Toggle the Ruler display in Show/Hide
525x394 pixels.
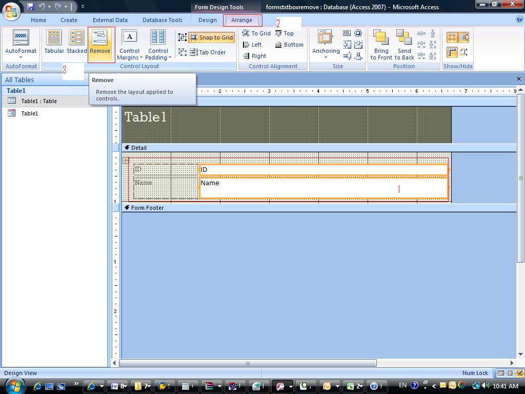click(452, 52)
